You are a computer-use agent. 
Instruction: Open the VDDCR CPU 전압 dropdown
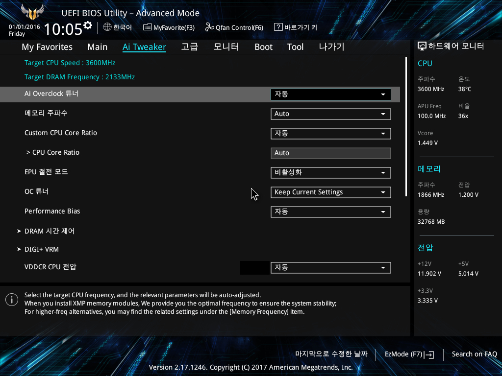[331, 268]
